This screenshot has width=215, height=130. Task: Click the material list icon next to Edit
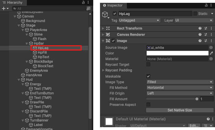(x=207, y=125)
